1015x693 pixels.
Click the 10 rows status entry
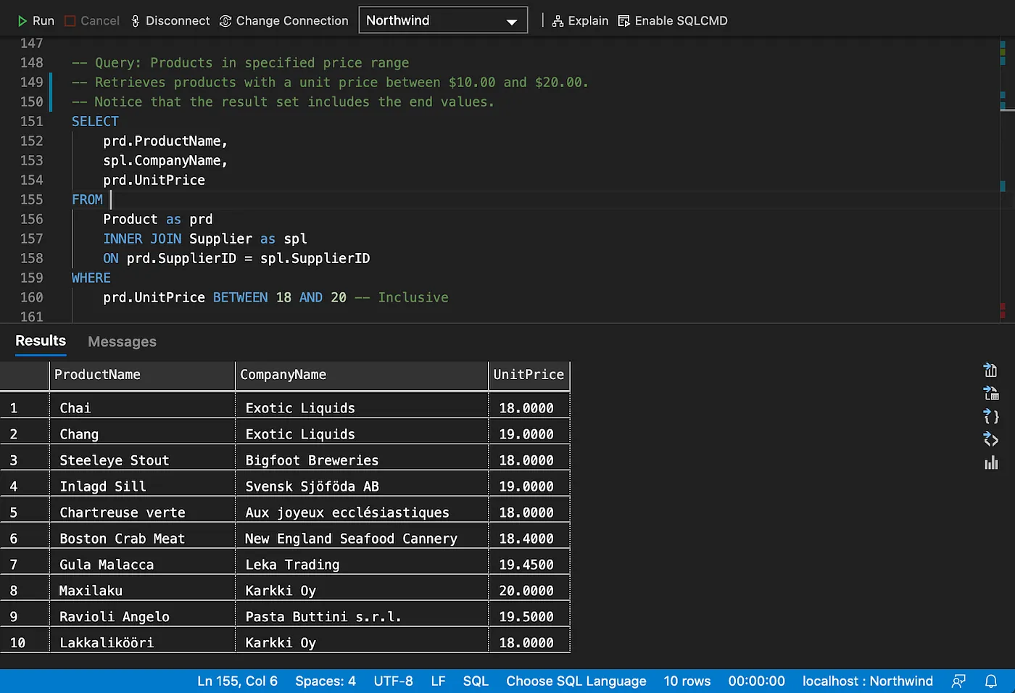[x=687, y=681]
